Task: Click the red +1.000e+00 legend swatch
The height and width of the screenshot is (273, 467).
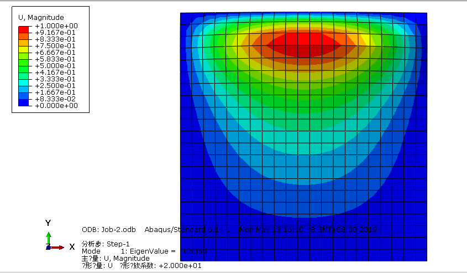Action: pyautogui.click(x=24, y=29)
